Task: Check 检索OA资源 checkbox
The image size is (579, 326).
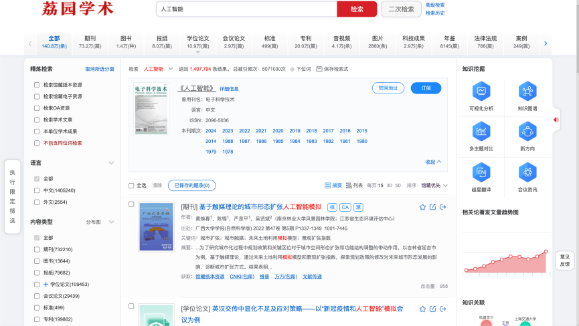Action: click(37, 108)
